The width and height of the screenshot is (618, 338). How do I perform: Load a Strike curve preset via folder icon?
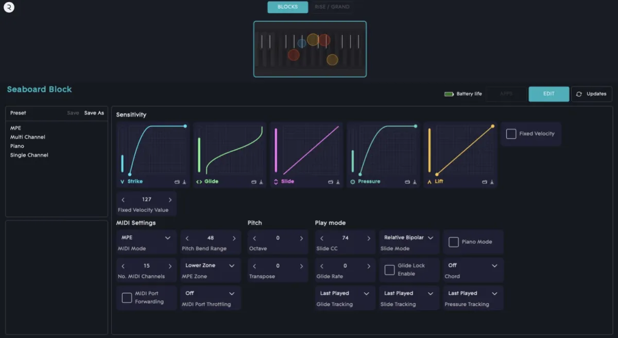177,182
